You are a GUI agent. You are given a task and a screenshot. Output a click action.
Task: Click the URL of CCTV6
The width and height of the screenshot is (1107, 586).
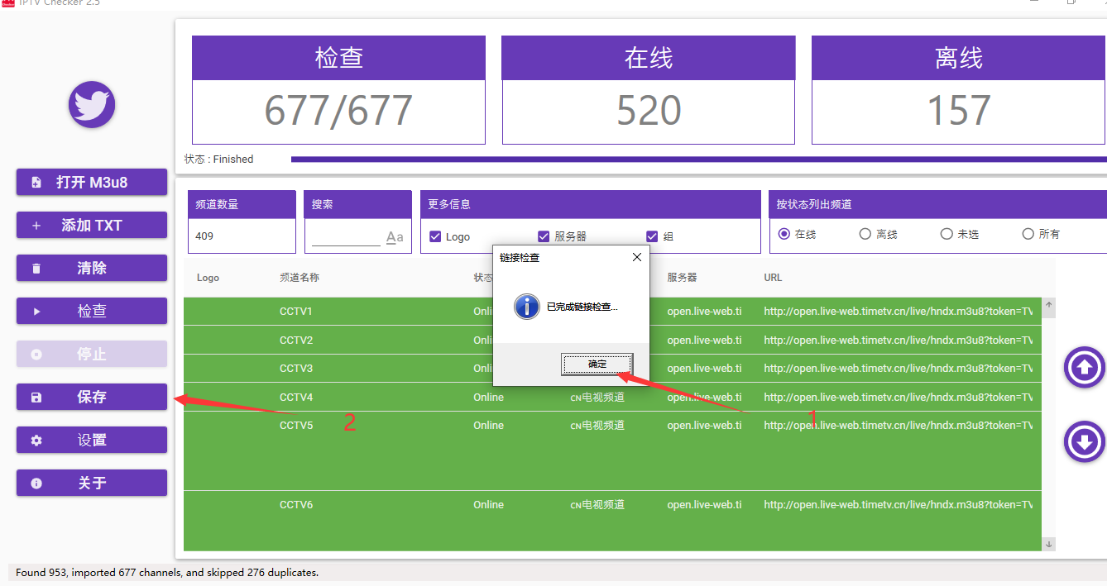(899, 505)
